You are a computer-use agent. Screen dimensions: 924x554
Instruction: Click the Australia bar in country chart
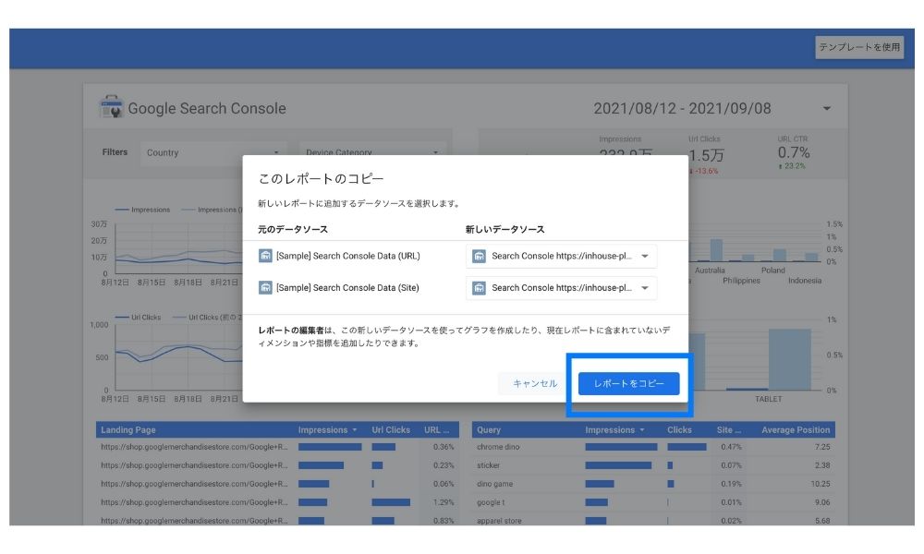pyautogui.click(x=716, y=250)
